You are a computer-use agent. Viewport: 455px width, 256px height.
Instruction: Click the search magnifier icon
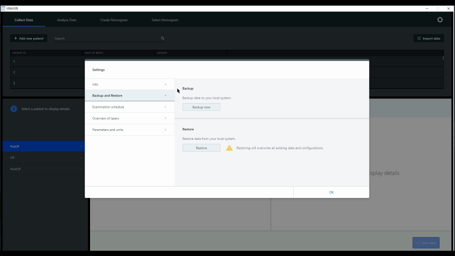(162, 39)
